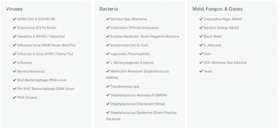Select the Bacteria heading
The height and width of the screenshot is (128, 279).
click(108, 9)
